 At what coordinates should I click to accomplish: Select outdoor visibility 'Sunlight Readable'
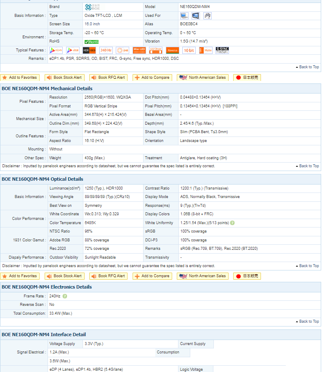tap(100, 257)
